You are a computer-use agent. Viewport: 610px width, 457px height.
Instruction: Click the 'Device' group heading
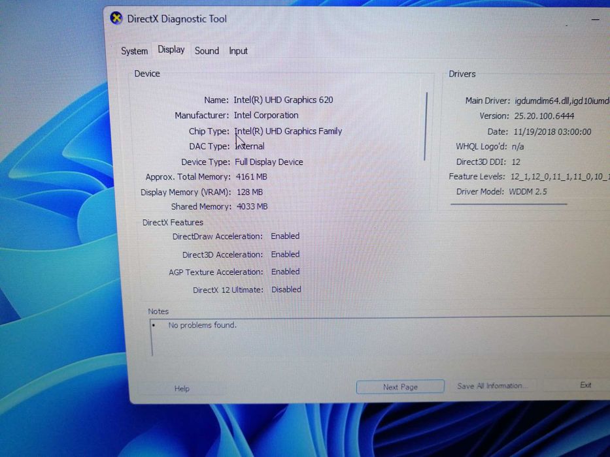pos(147,73)
